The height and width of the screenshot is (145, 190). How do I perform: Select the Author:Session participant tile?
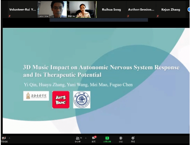coord(141,10)
